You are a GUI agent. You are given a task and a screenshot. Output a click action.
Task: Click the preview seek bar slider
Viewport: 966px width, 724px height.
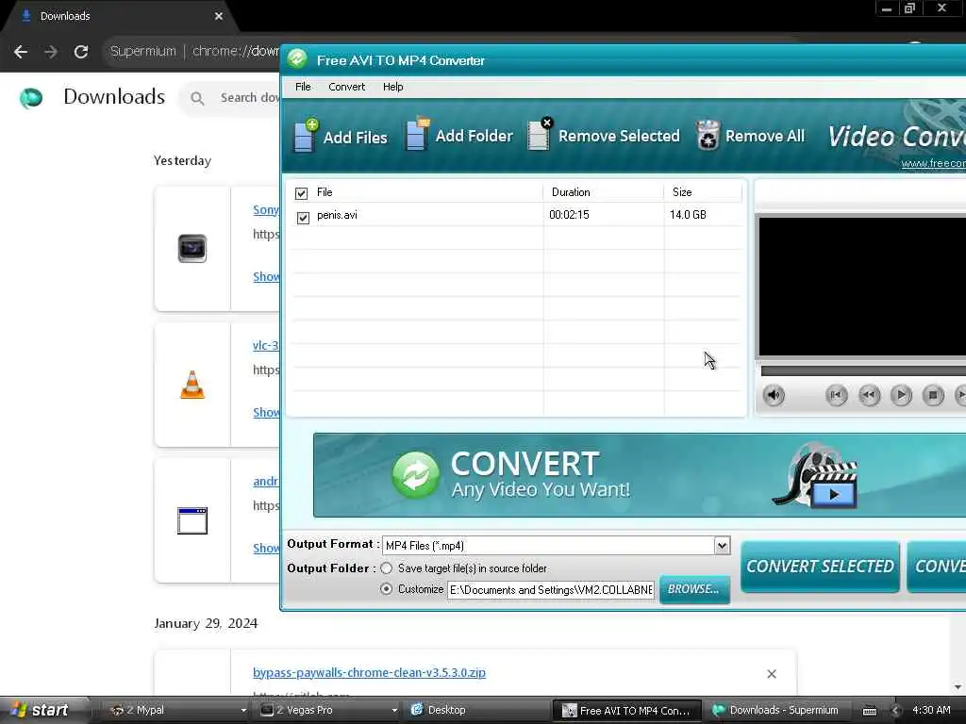pos(863,371)
